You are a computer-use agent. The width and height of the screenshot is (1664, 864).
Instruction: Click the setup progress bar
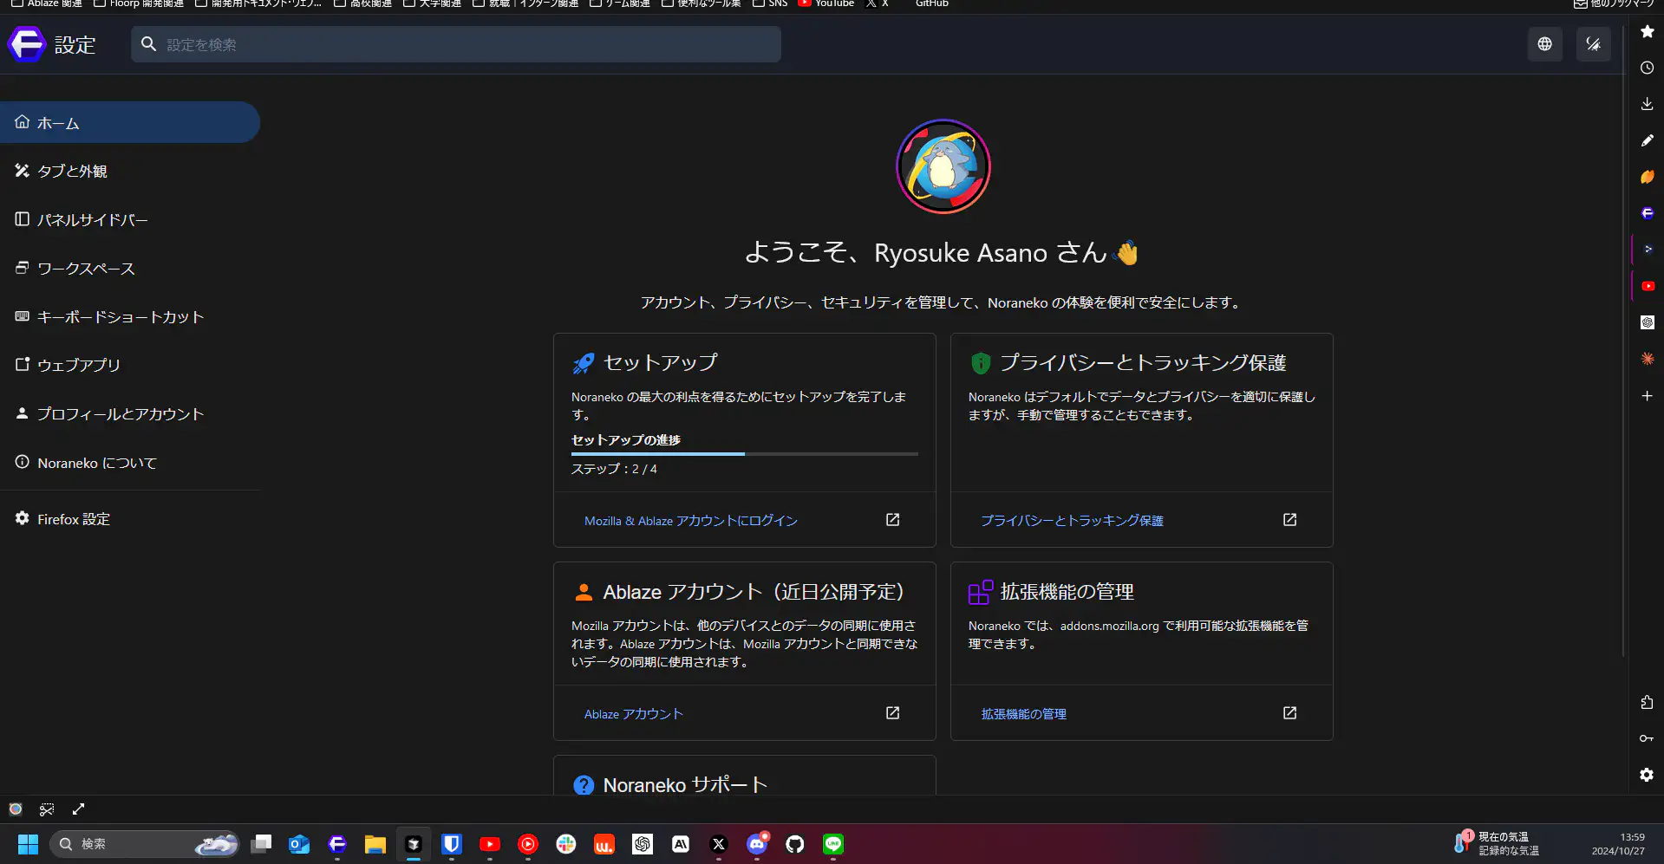[744, 454]
